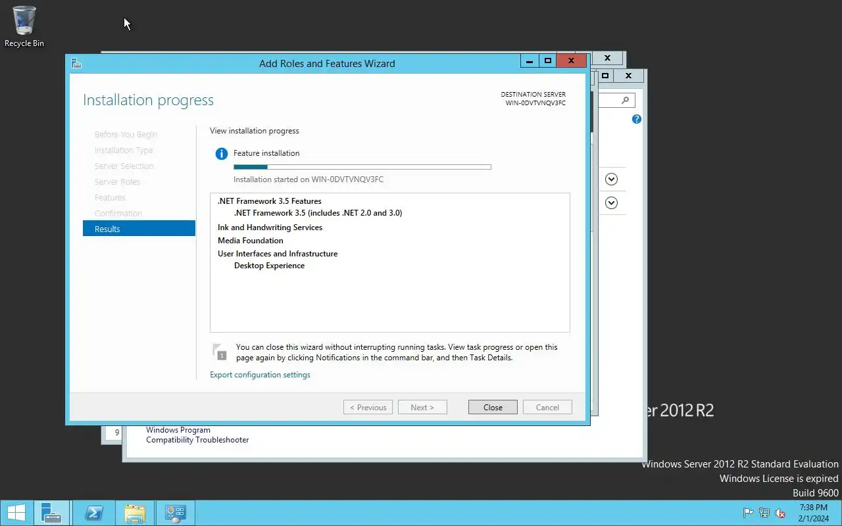Screen dimensions: 842x526
Task: Click 'Desktop Experience' entry
Action: click(269, 266)
